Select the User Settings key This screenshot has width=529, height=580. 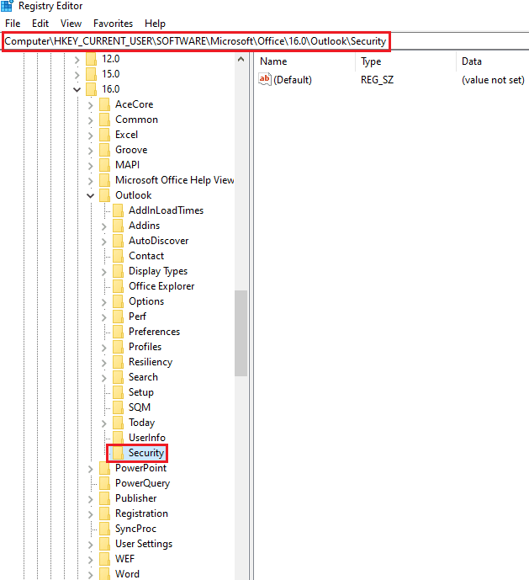click(144, 544)
